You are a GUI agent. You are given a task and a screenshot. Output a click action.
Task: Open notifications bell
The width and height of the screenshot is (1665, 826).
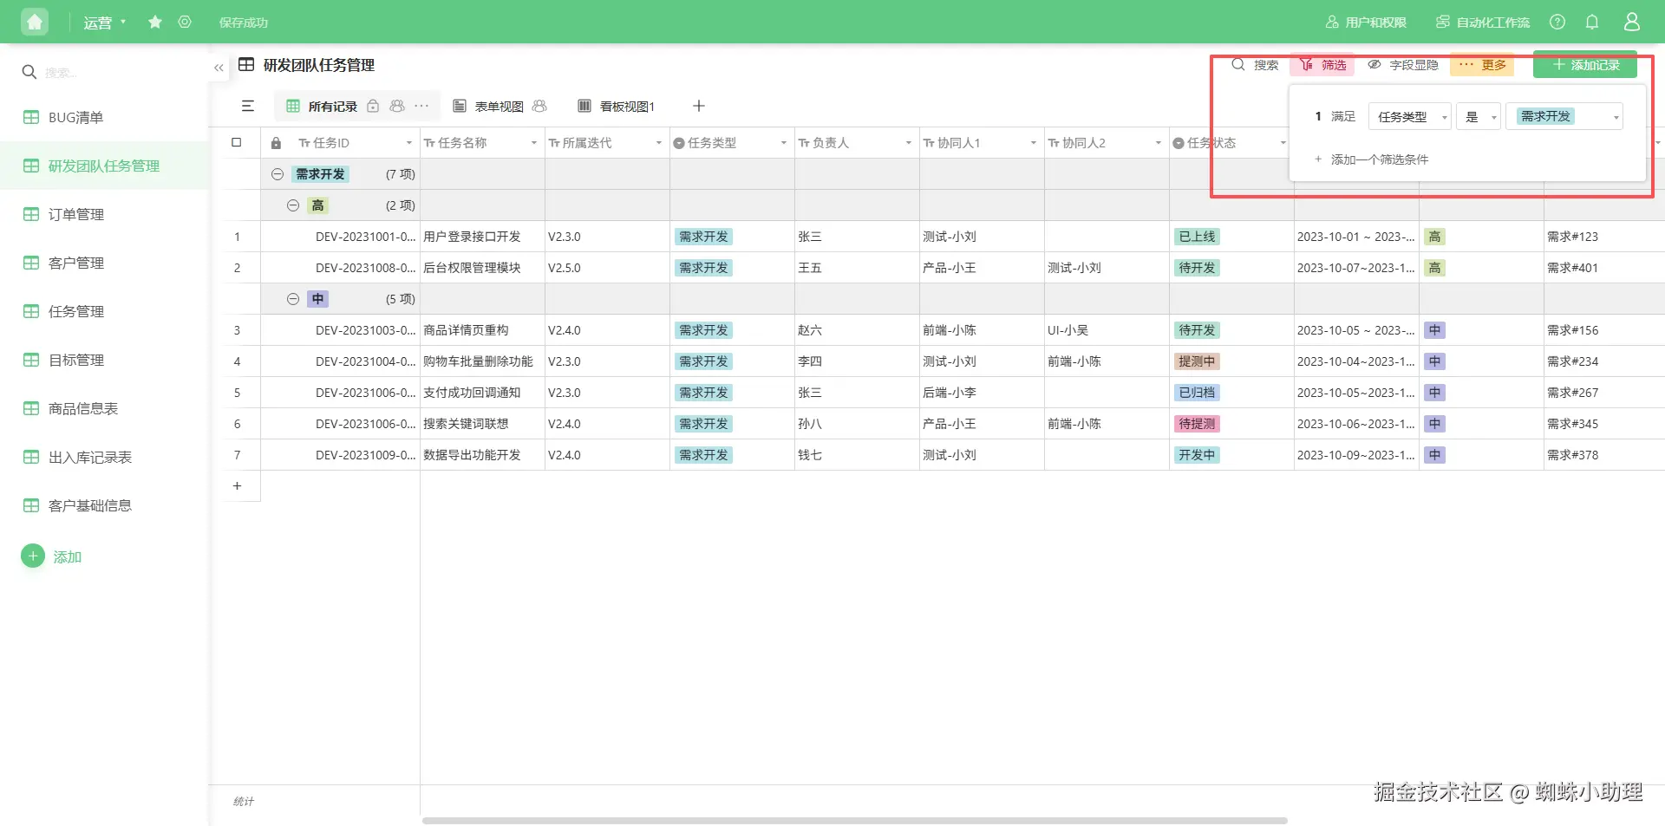1592,22
